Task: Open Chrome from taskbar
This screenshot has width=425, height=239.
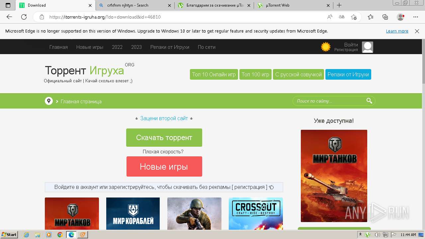Action: pyautogui.click(x=60, y=235)
